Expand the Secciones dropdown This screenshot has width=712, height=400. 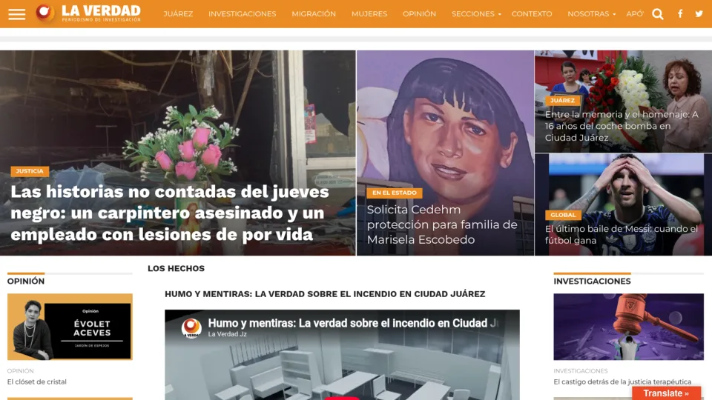pos(476,14)
